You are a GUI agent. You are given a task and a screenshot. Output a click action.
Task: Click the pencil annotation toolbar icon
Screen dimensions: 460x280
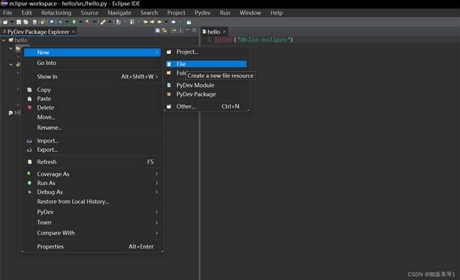click(x=102, y=22)
